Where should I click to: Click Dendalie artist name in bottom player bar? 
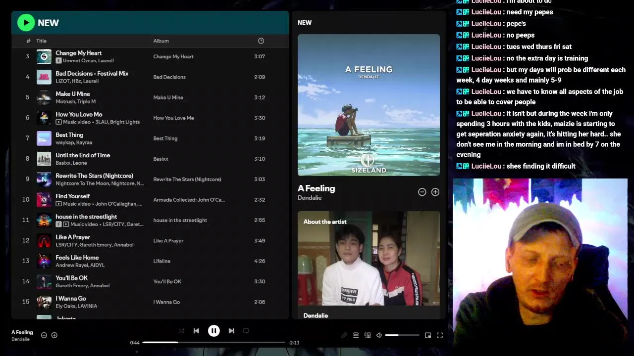[x=21, y=339]
